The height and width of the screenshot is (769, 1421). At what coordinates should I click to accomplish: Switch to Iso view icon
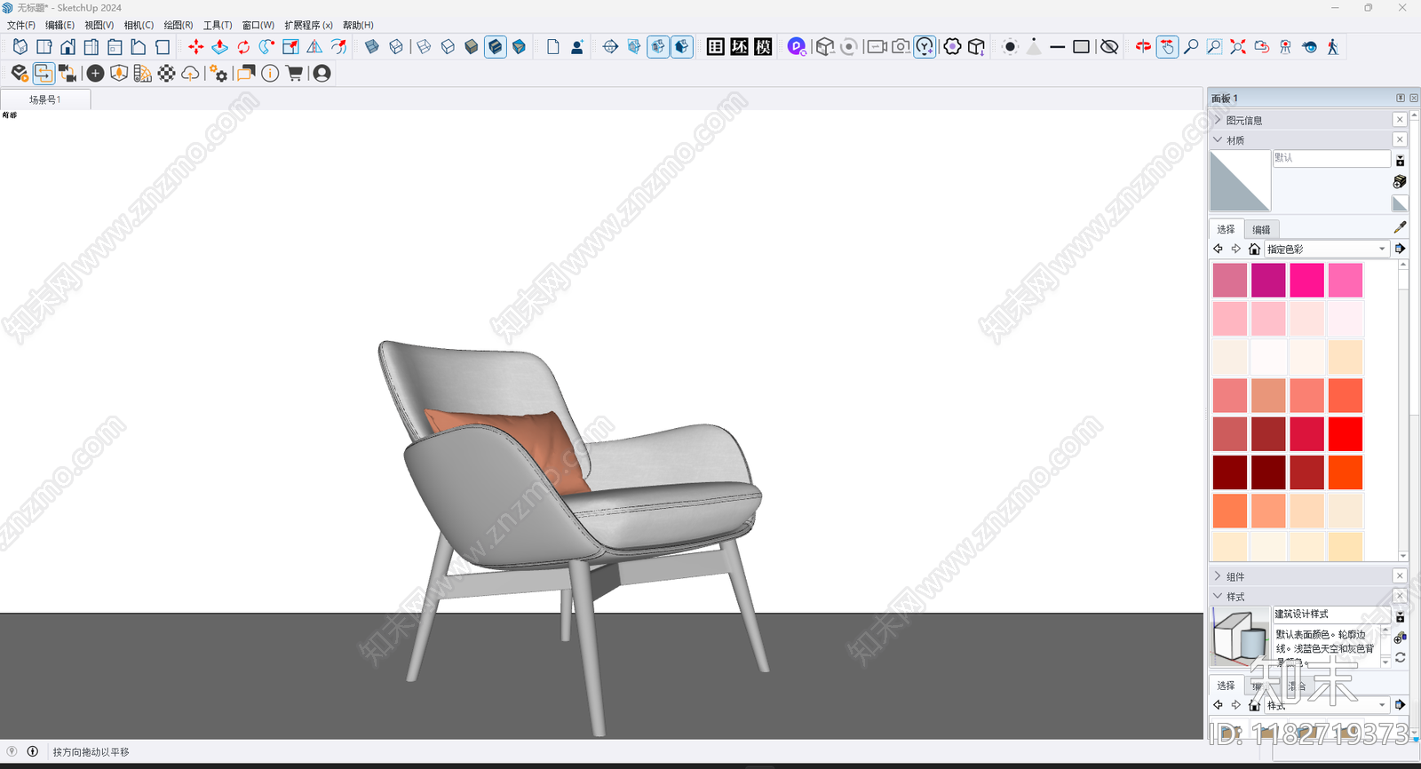tap(20, 46)
